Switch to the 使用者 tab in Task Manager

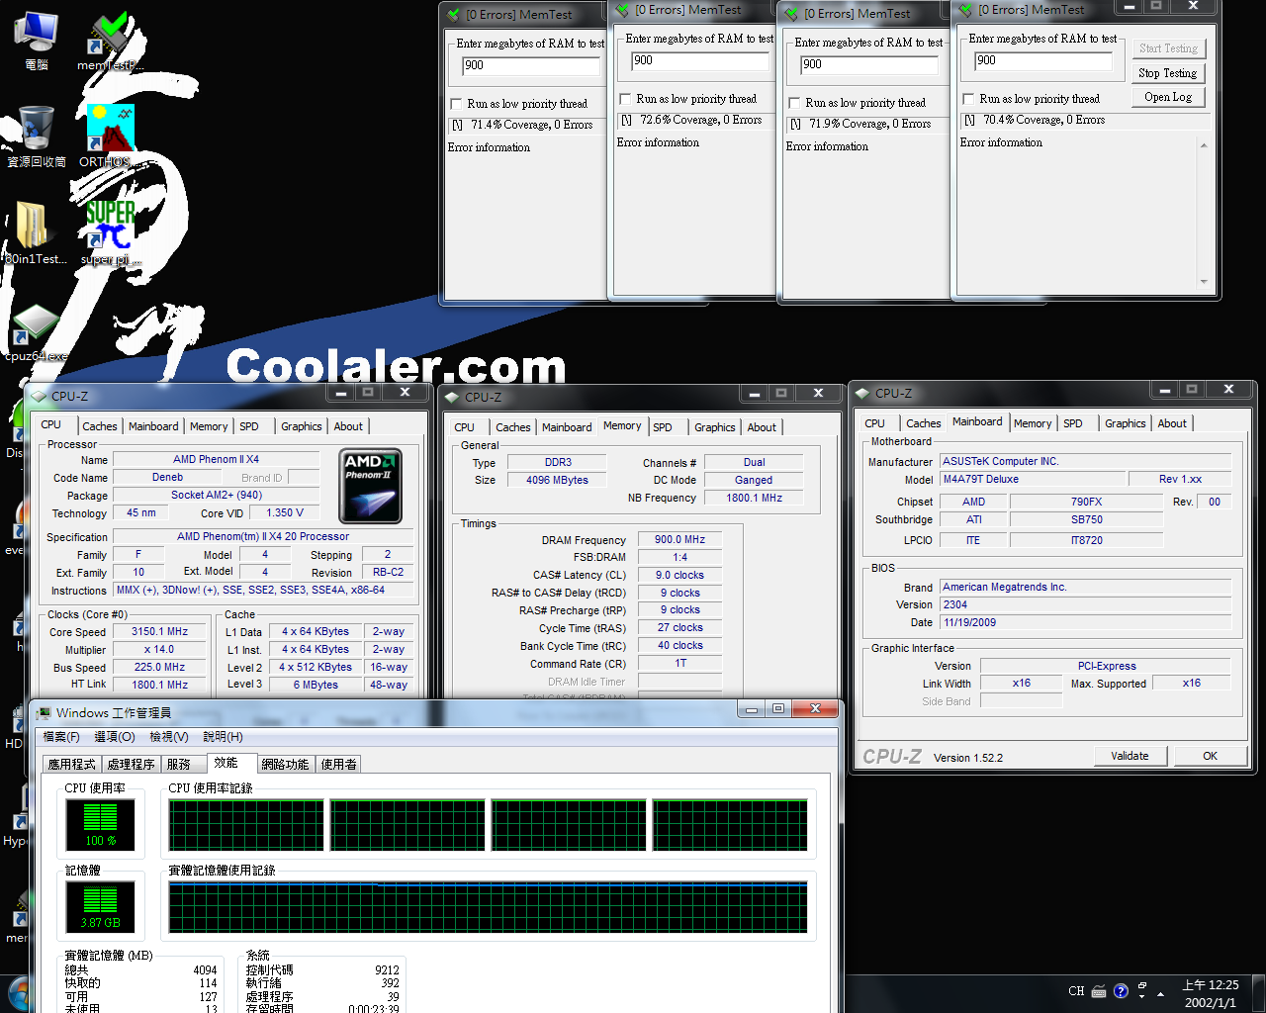[338, 765]
